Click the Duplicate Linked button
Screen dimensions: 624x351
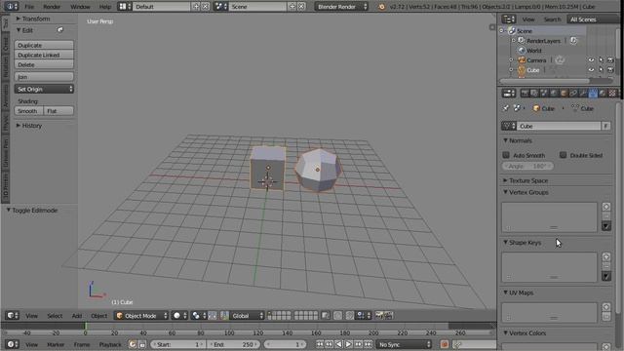(x=44, y=55)
